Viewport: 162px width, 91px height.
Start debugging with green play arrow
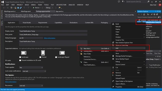[34, 8]
